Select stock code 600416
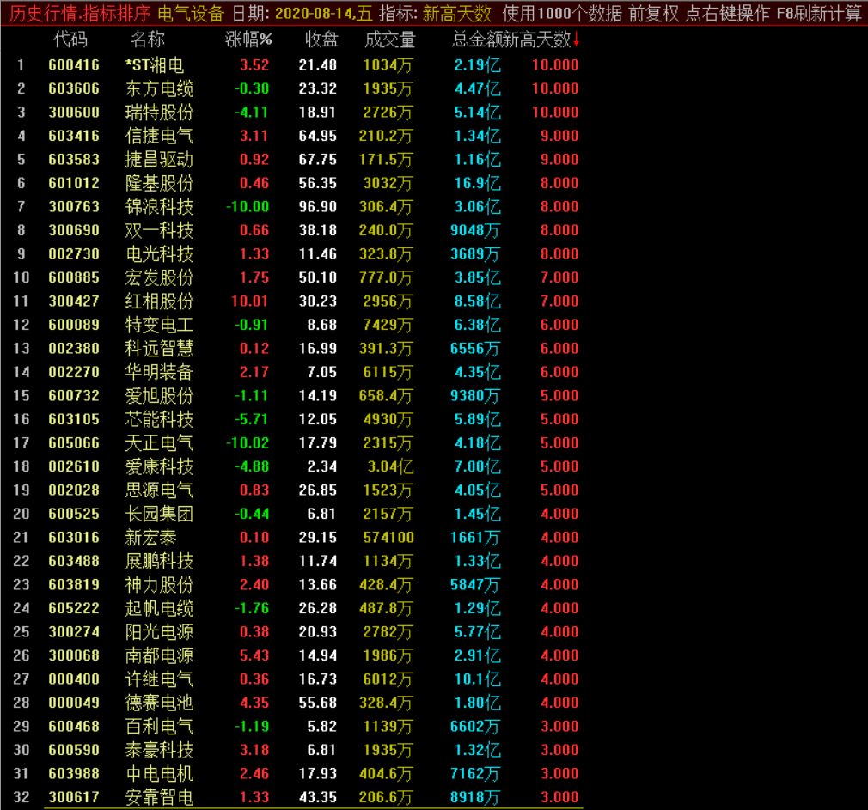The height and width of the screenshot is (810, 868). [x=74, y=65]
